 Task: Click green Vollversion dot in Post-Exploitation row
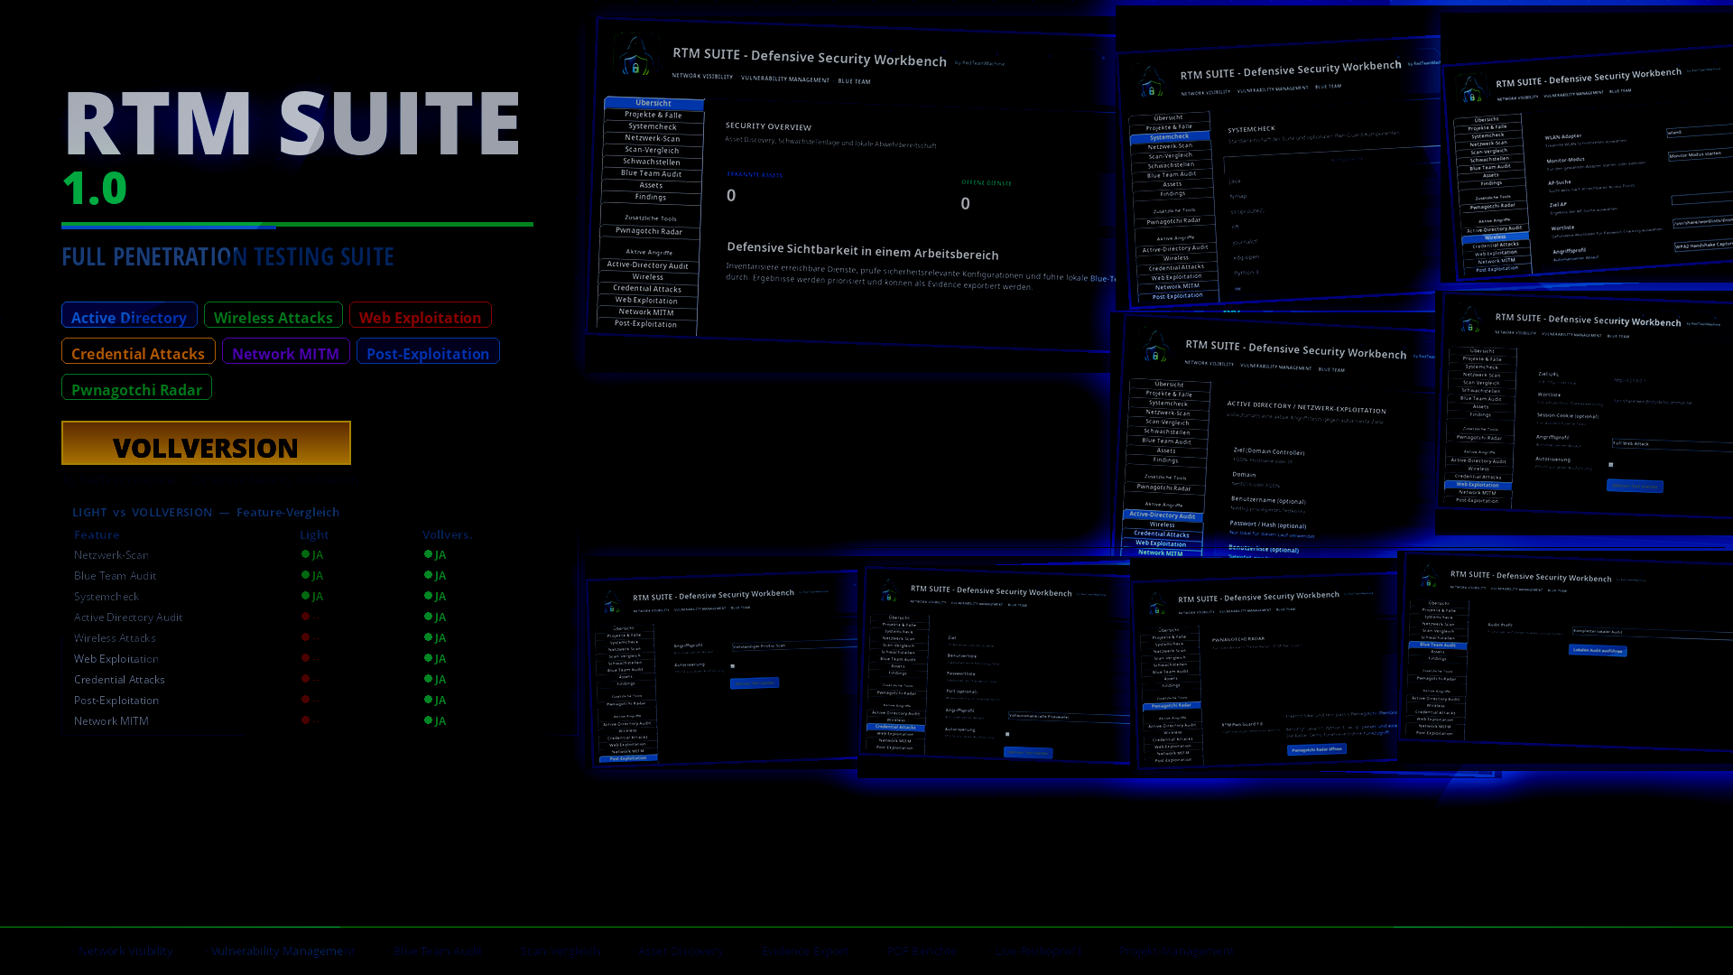pyautogui.click(x=428, y=700)
